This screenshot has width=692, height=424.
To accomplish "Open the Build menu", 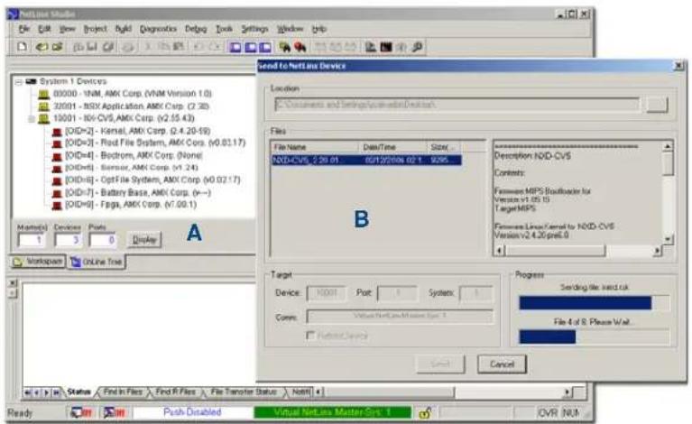I will (123, 29).
